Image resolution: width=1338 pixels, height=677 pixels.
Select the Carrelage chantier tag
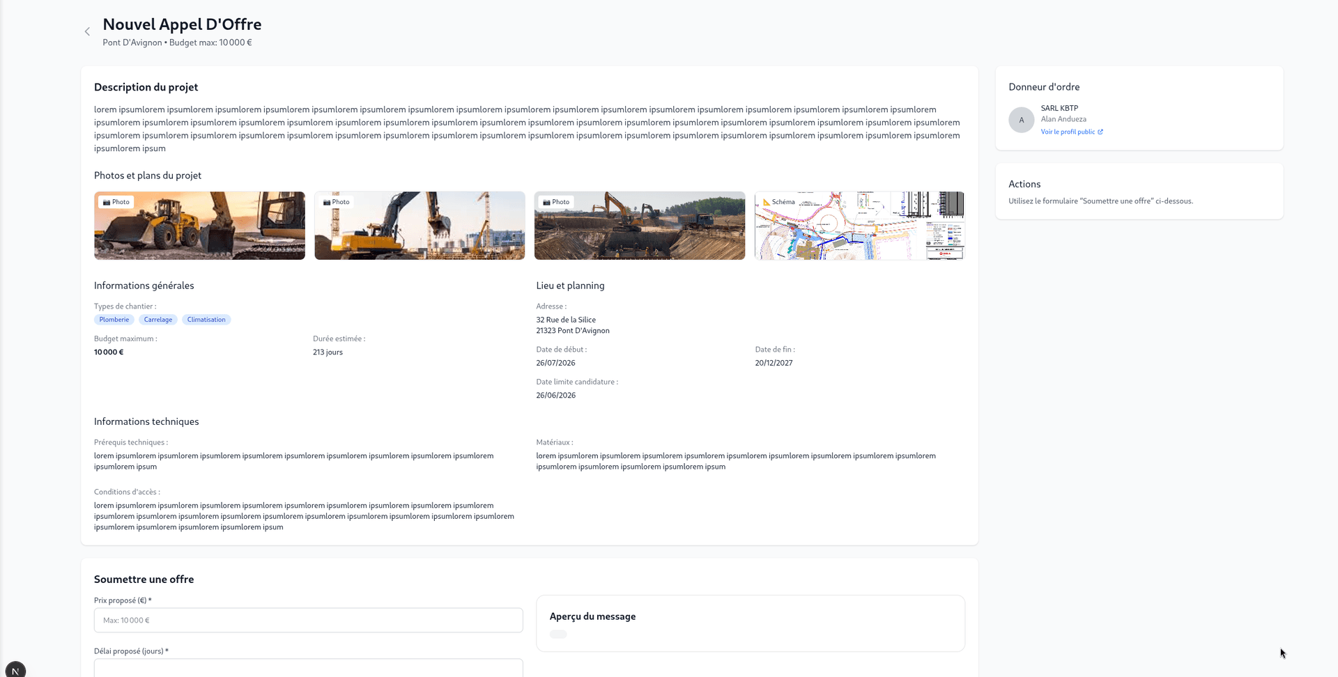(158, 320)
